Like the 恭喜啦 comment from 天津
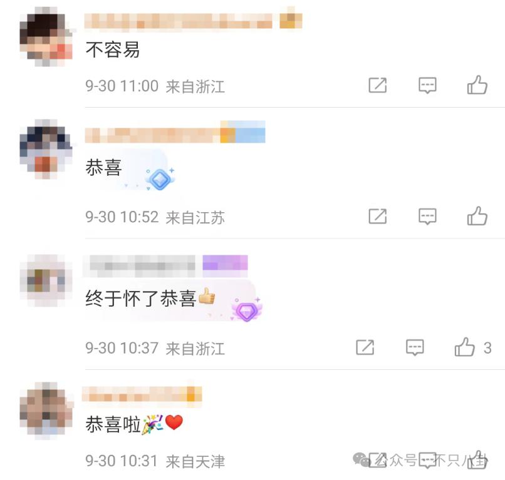The width and height of the screenshot is (505, 480). [477, 460]
